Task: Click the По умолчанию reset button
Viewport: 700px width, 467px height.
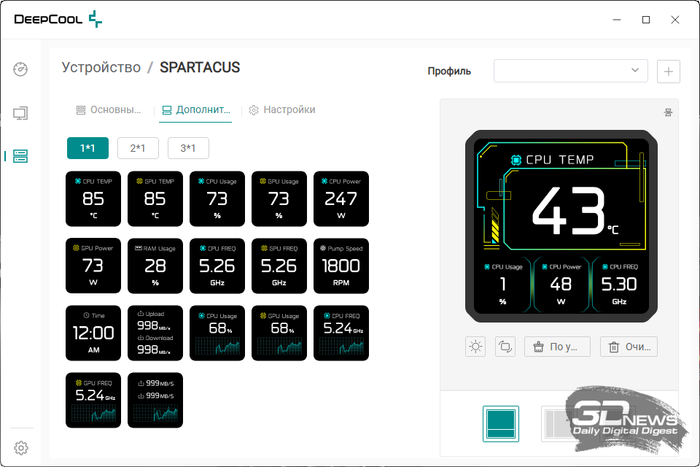Action: (x=557, y=347)
